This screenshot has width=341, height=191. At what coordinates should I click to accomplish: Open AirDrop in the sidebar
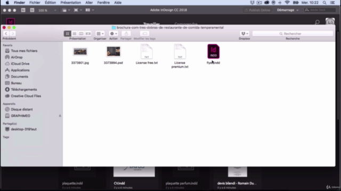(x=17, y=57)
